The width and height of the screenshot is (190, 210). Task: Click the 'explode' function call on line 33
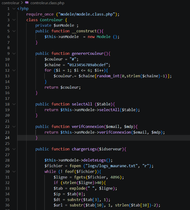(x=78, y=188)
